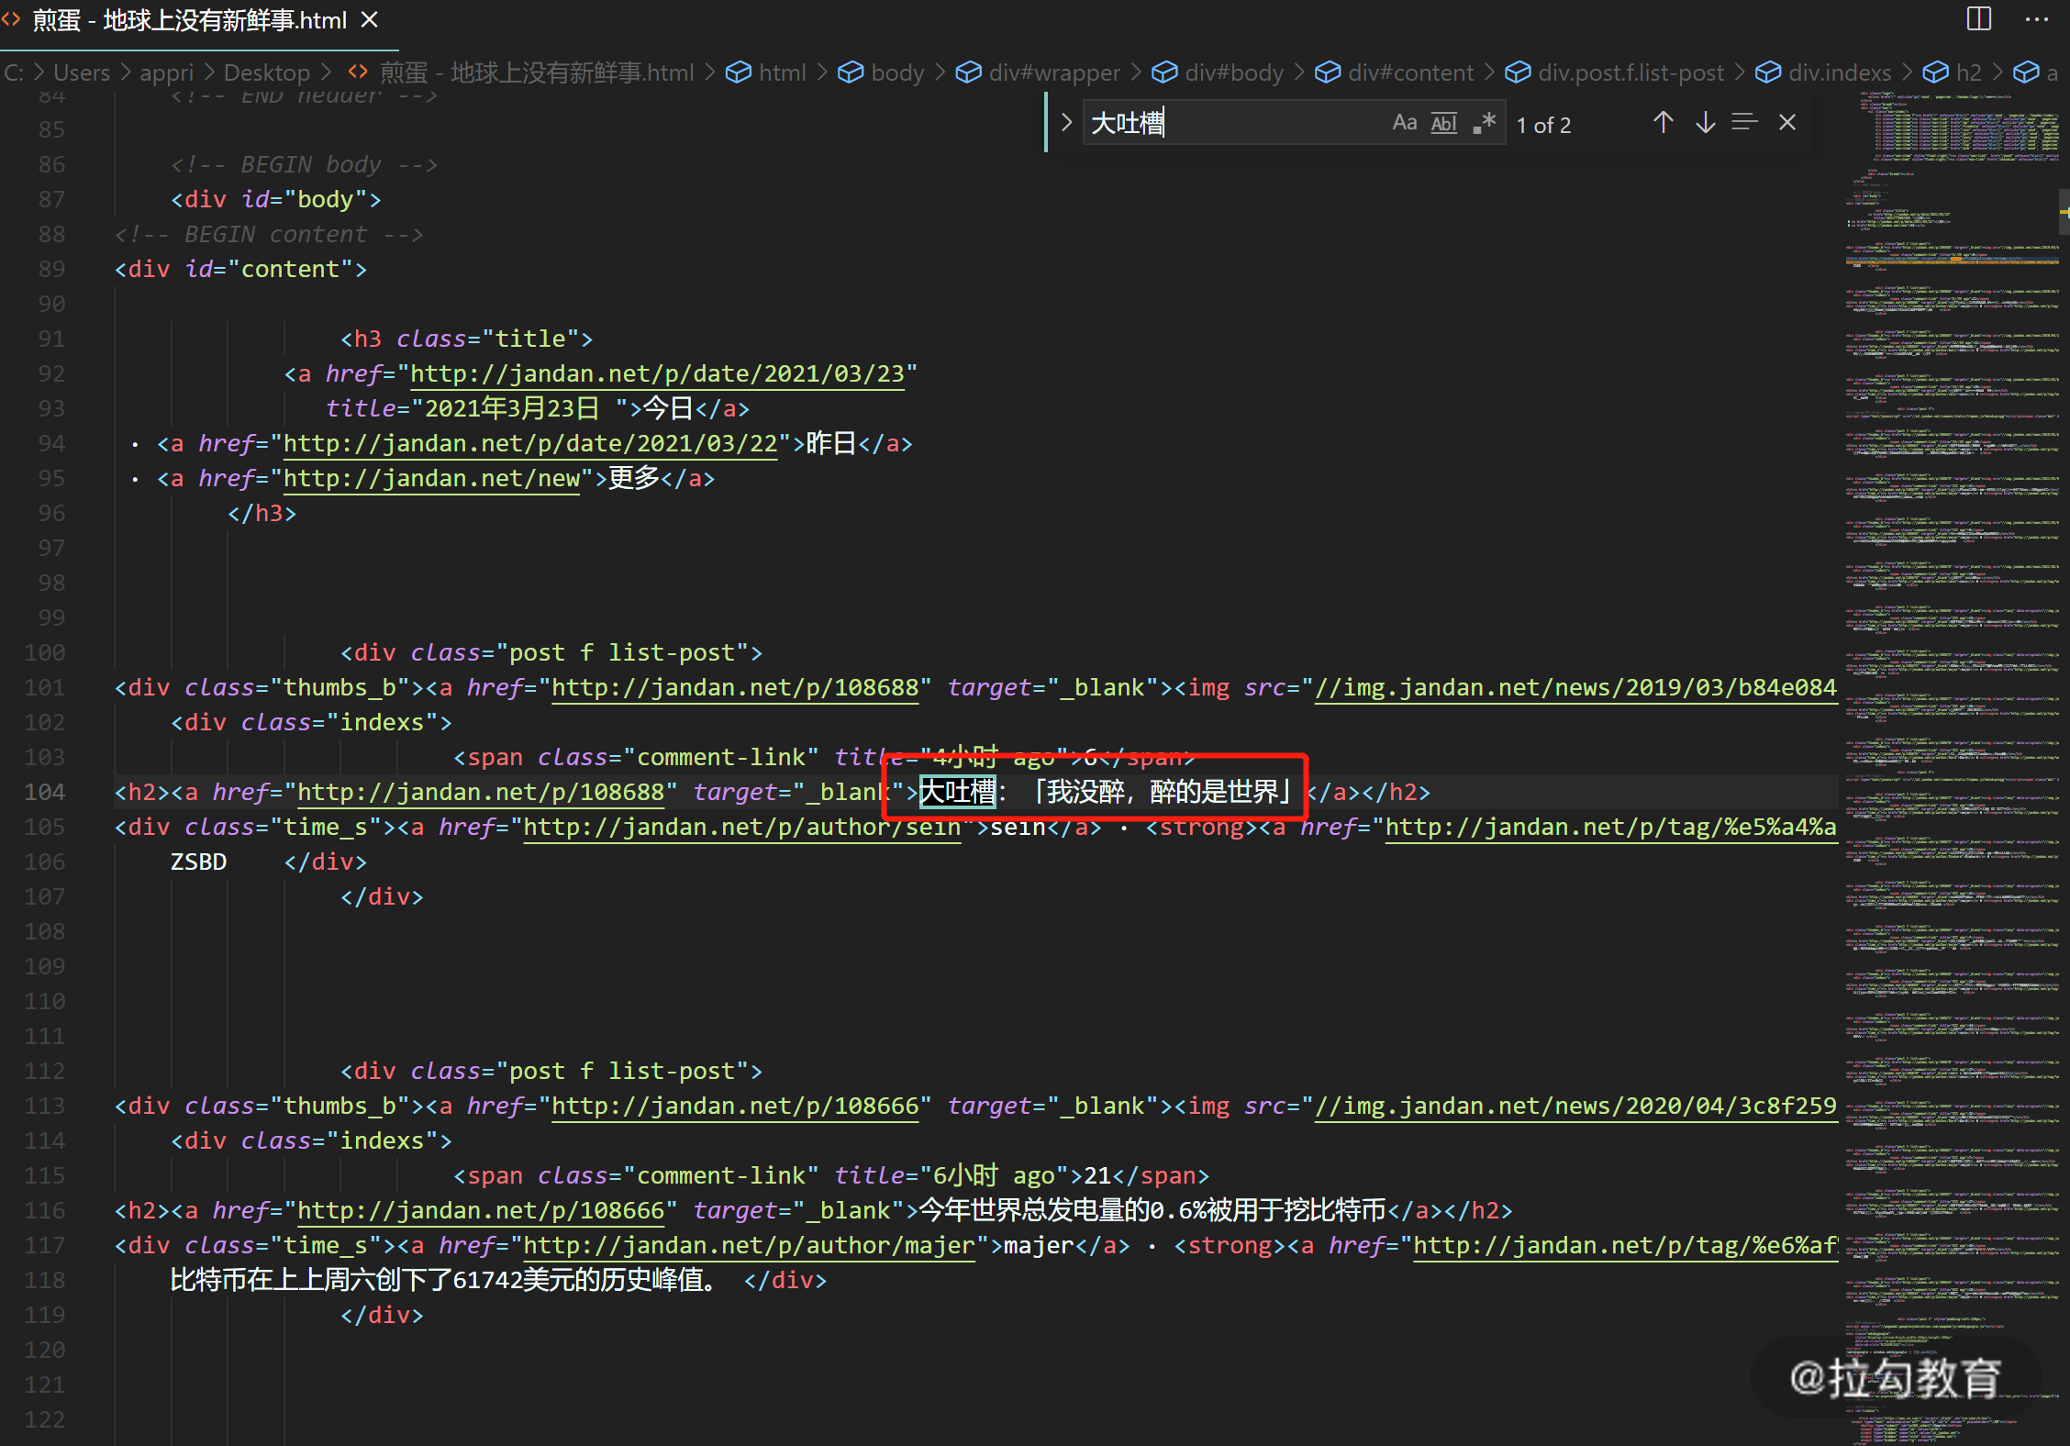The image size is (2070, 1446).
Task: Open jandan.net/p/author/sein link
Action: pos(741,827)
